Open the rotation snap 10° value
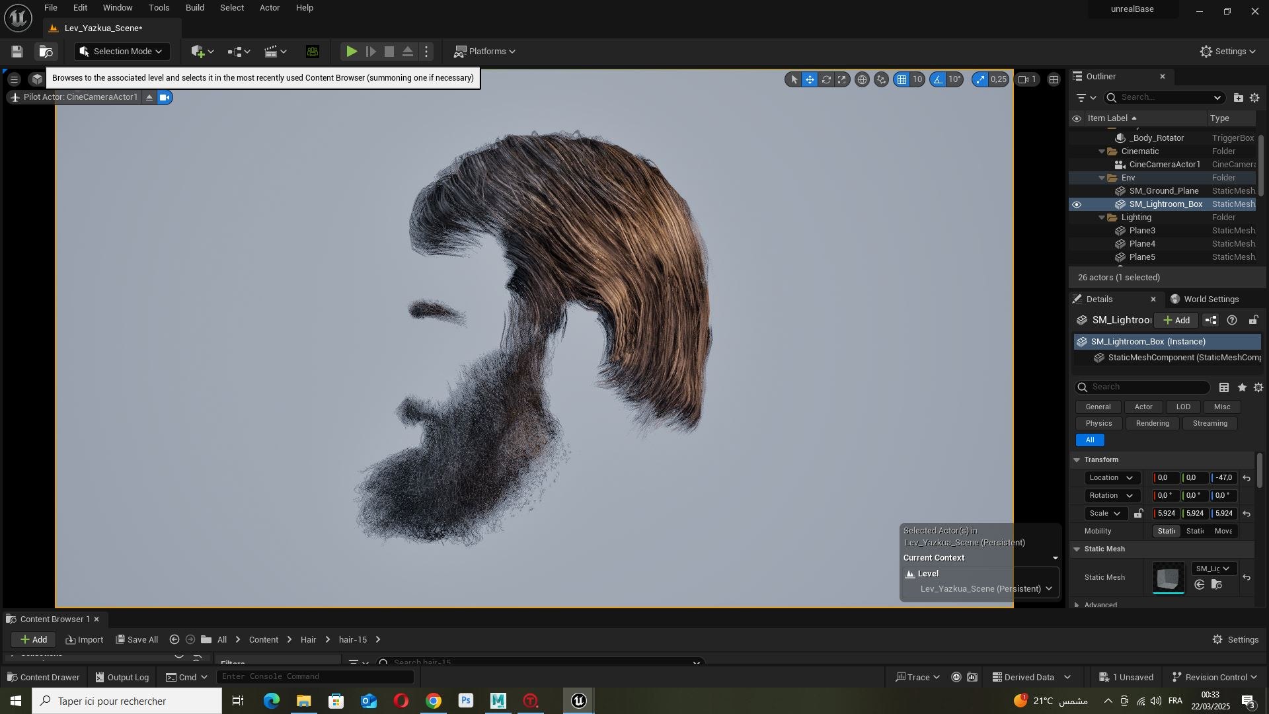Screen dimensions: 1269x714 955,79
